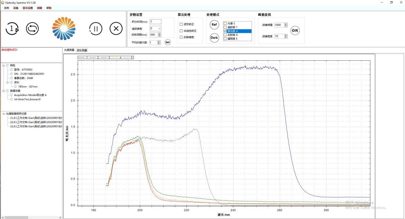Click the Optosky sunburst logo

(64, 29)
